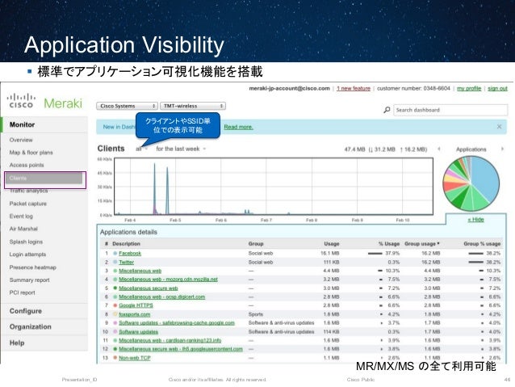This screenshot has height=387, width=515.
Task: Click the Group column header
Action: [256, 244]
